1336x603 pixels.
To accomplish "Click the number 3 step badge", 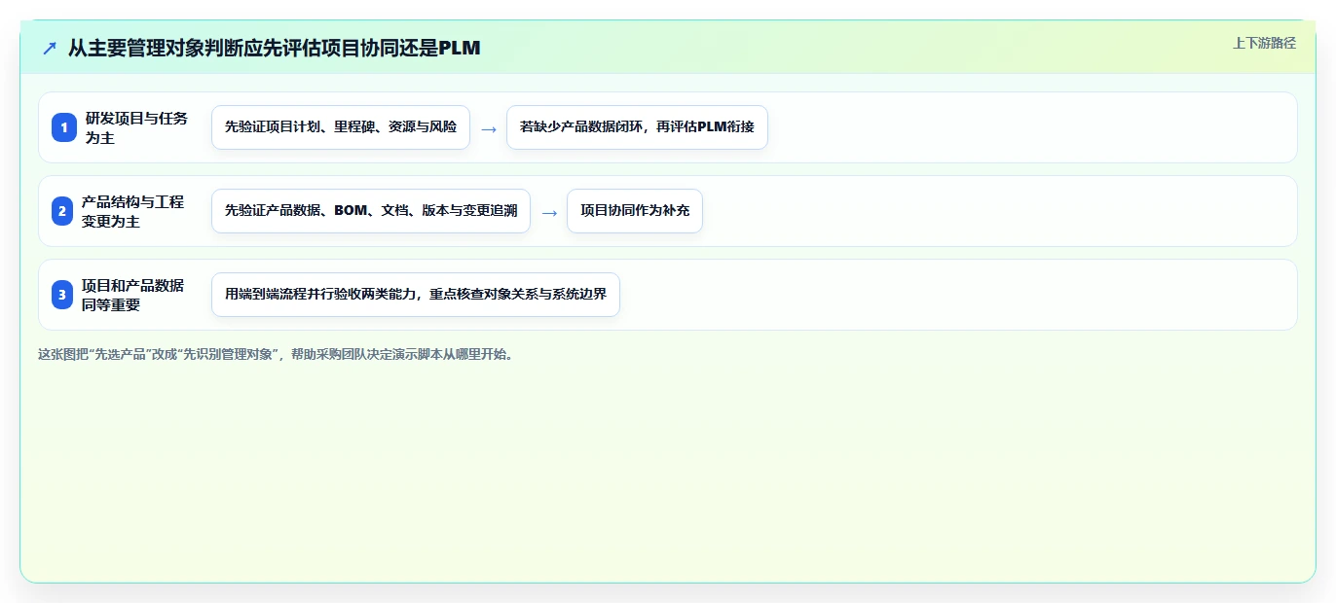I will tap(63, 295).
